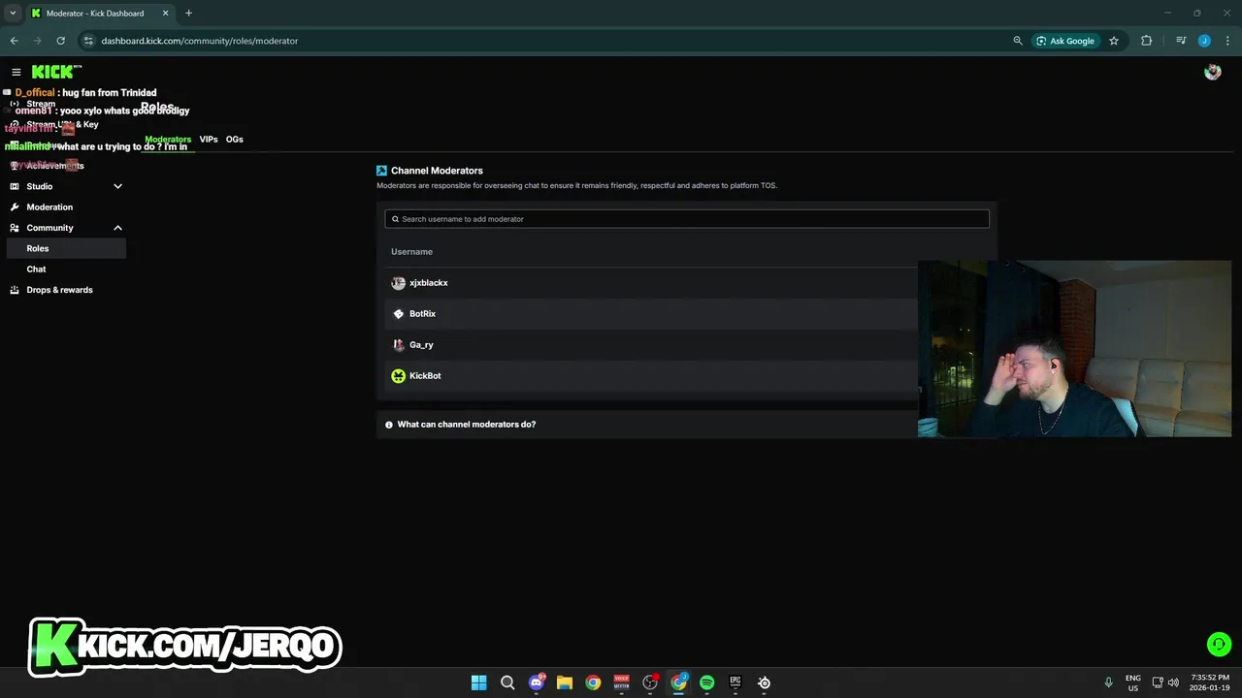
Task: Select moderator xjxblackx username
Action: click(x=429, y=283)
